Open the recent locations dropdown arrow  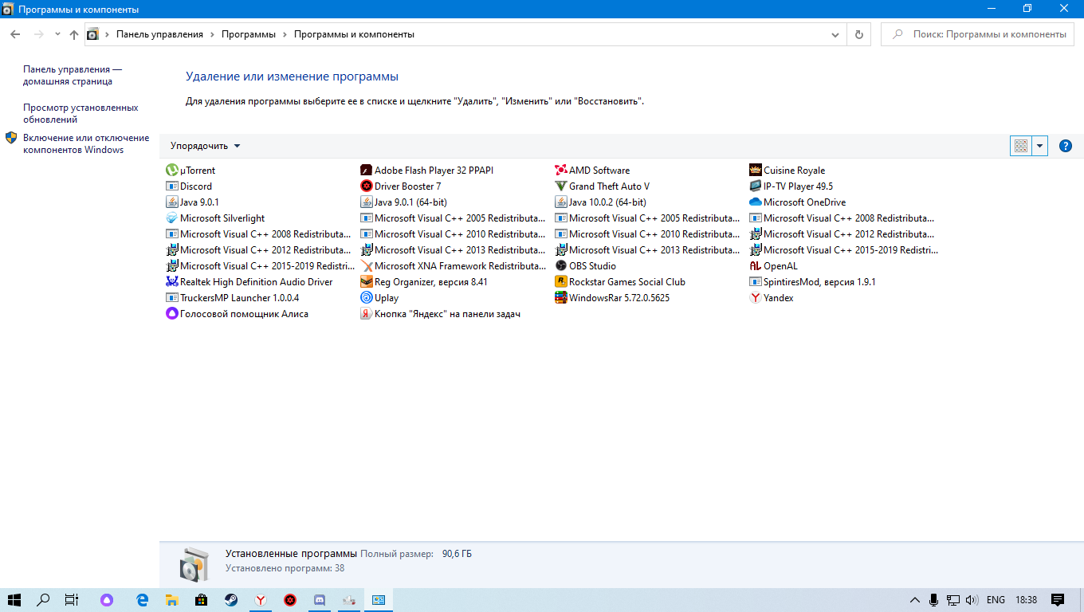pyautogui.click(x=57, y=34)
